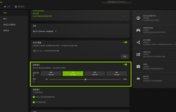
Task: Click the 语言 section heading
Action: tap(35, 26)
